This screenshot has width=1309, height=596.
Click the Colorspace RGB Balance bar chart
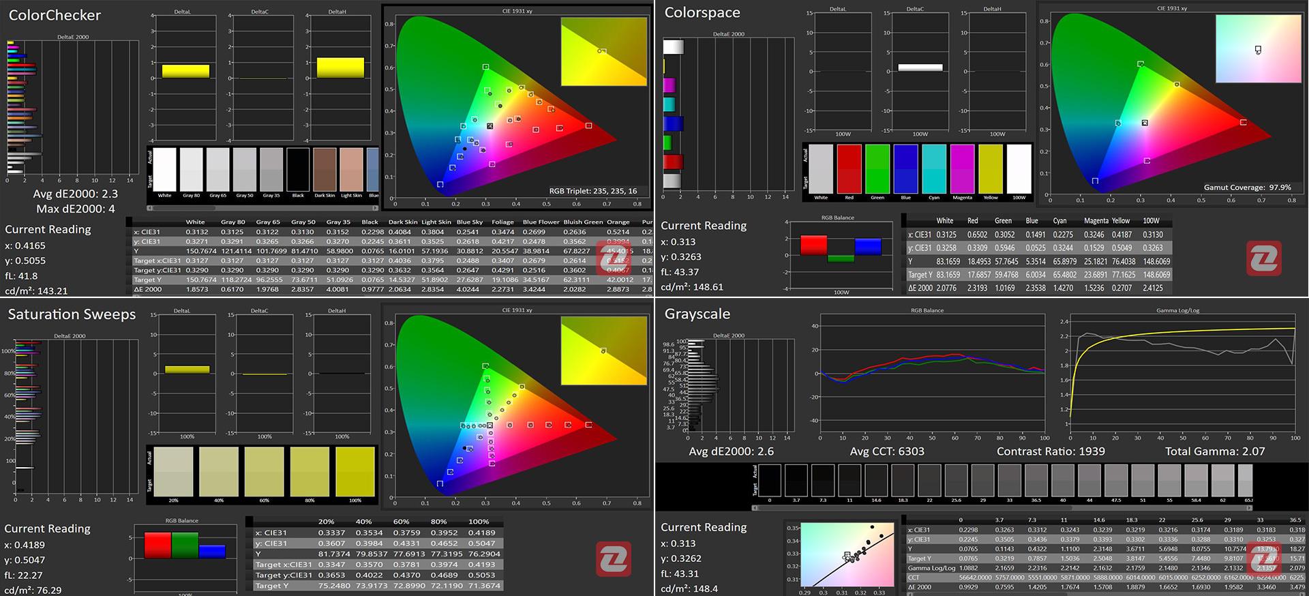click(841, 255)
